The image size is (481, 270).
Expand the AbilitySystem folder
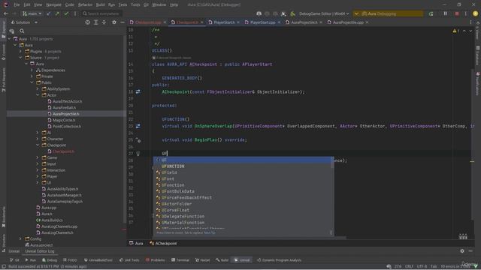38,88
